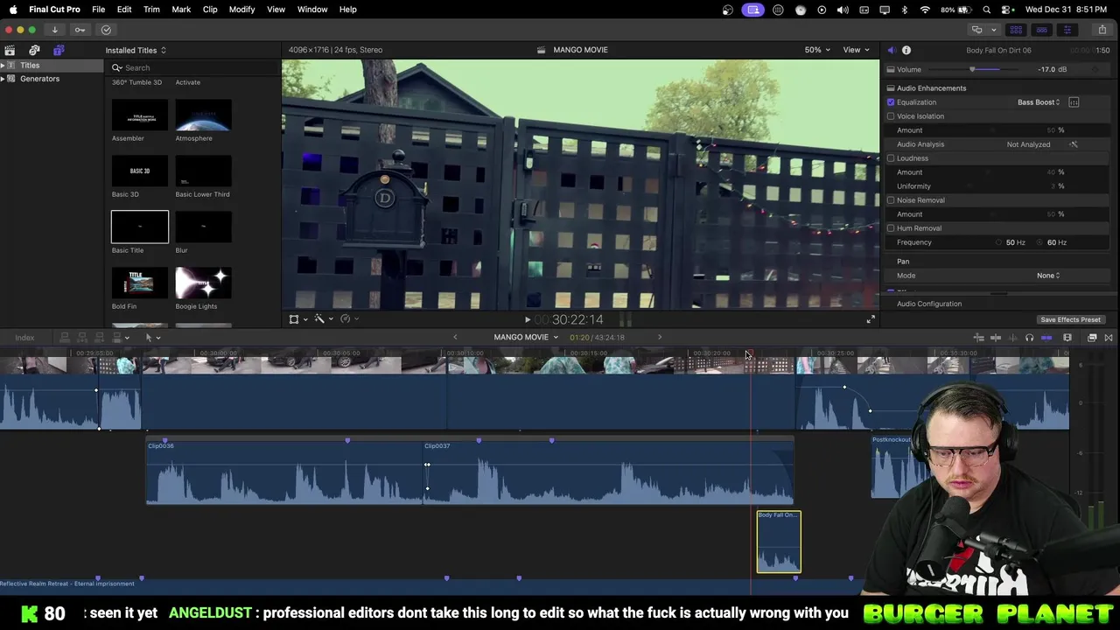Show the Effects browser icon

click(1092, 338)
